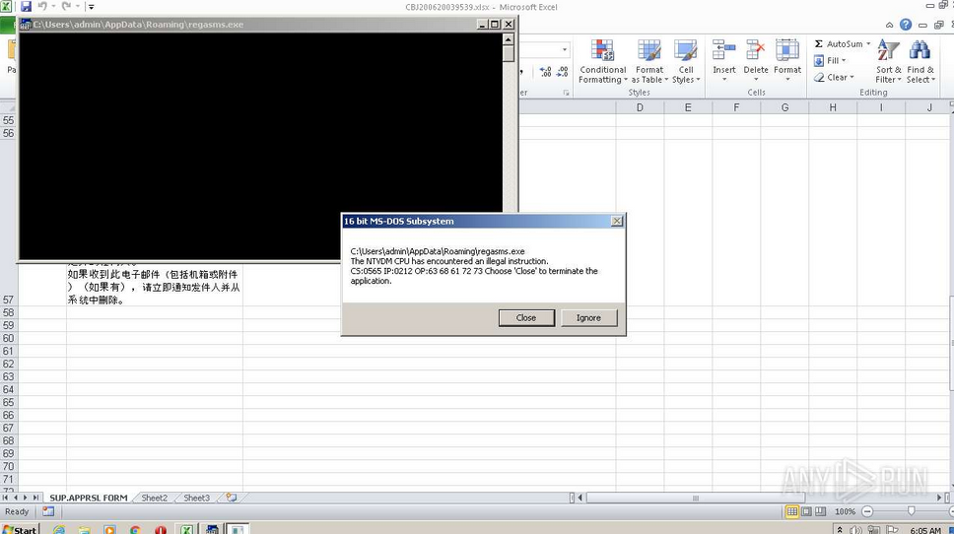Click Save icon in Quick Access Toolbar
The image size is (954, 534).
tap(27, 7)
